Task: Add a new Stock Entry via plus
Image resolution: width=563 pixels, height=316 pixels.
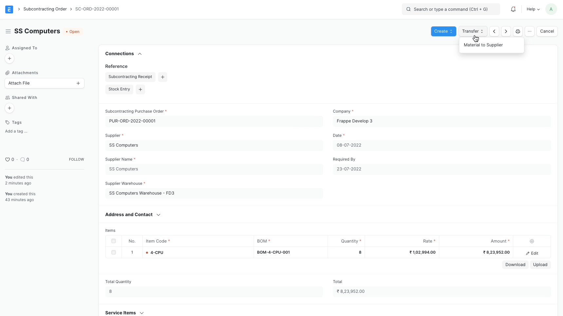Action: [x=140, y=89]
